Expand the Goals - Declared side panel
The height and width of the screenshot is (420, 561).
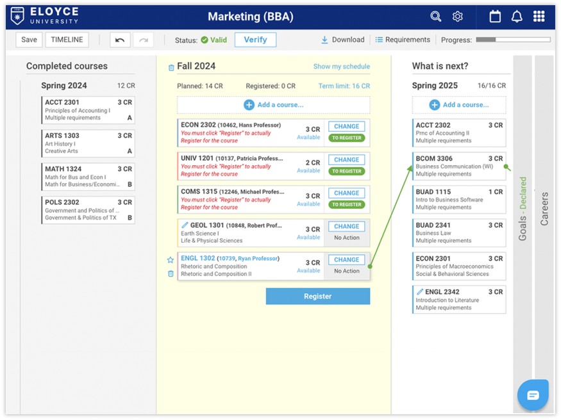point(523,209)
